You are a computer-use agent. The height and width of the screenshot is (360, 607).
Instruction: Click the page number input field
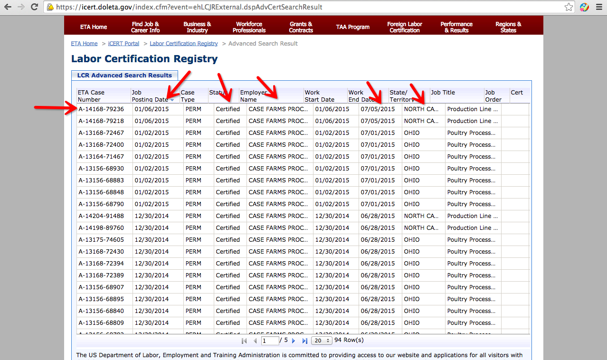270,341
